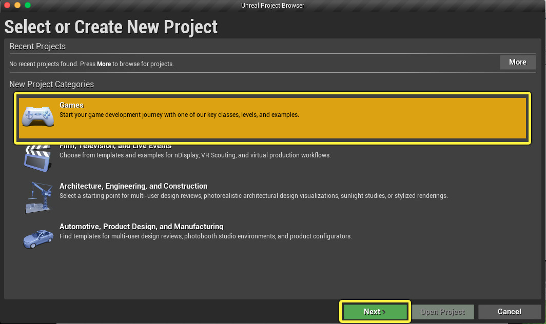Click the green Next button
546x324 pixels.
tap(375, 312)
